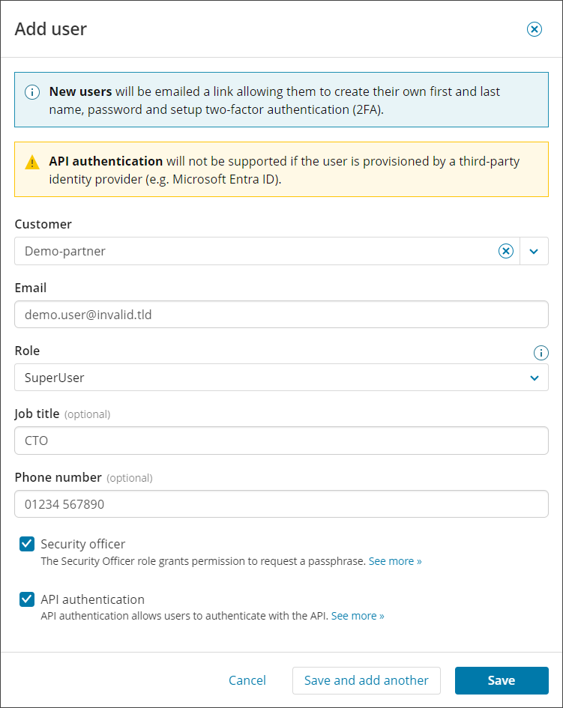Open See more link for API authentication

click(358, 616)
